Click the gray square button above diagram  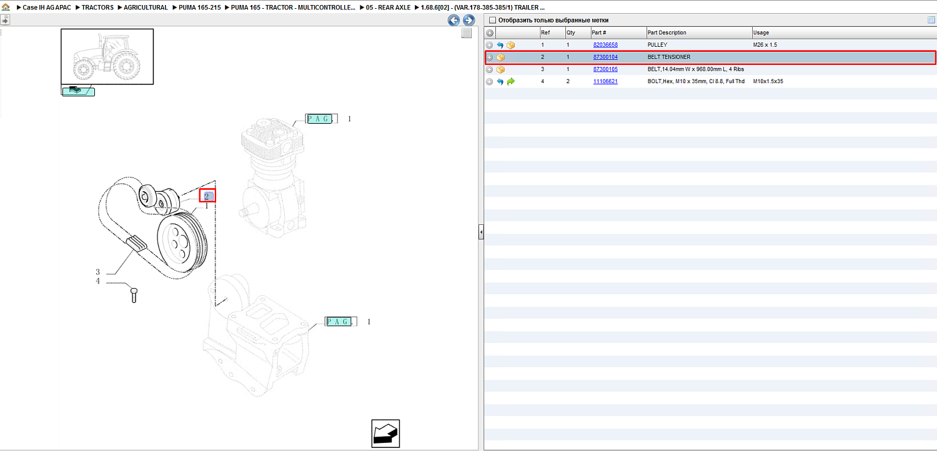(x=467, y=33)
